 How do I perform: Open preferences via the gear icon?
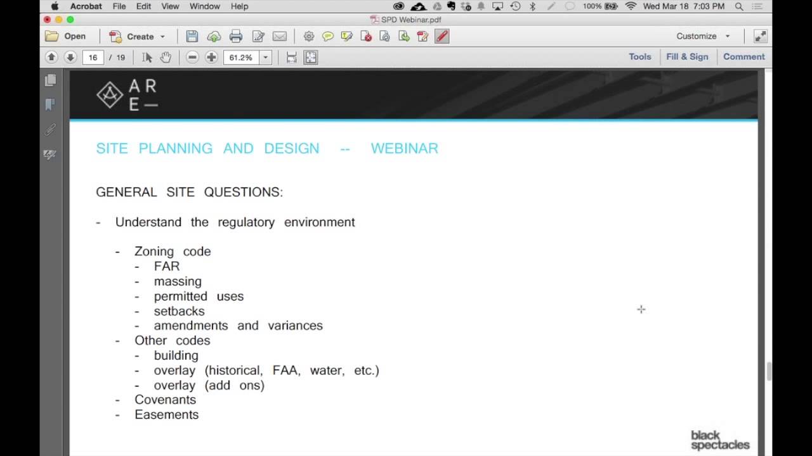(309, 36)
